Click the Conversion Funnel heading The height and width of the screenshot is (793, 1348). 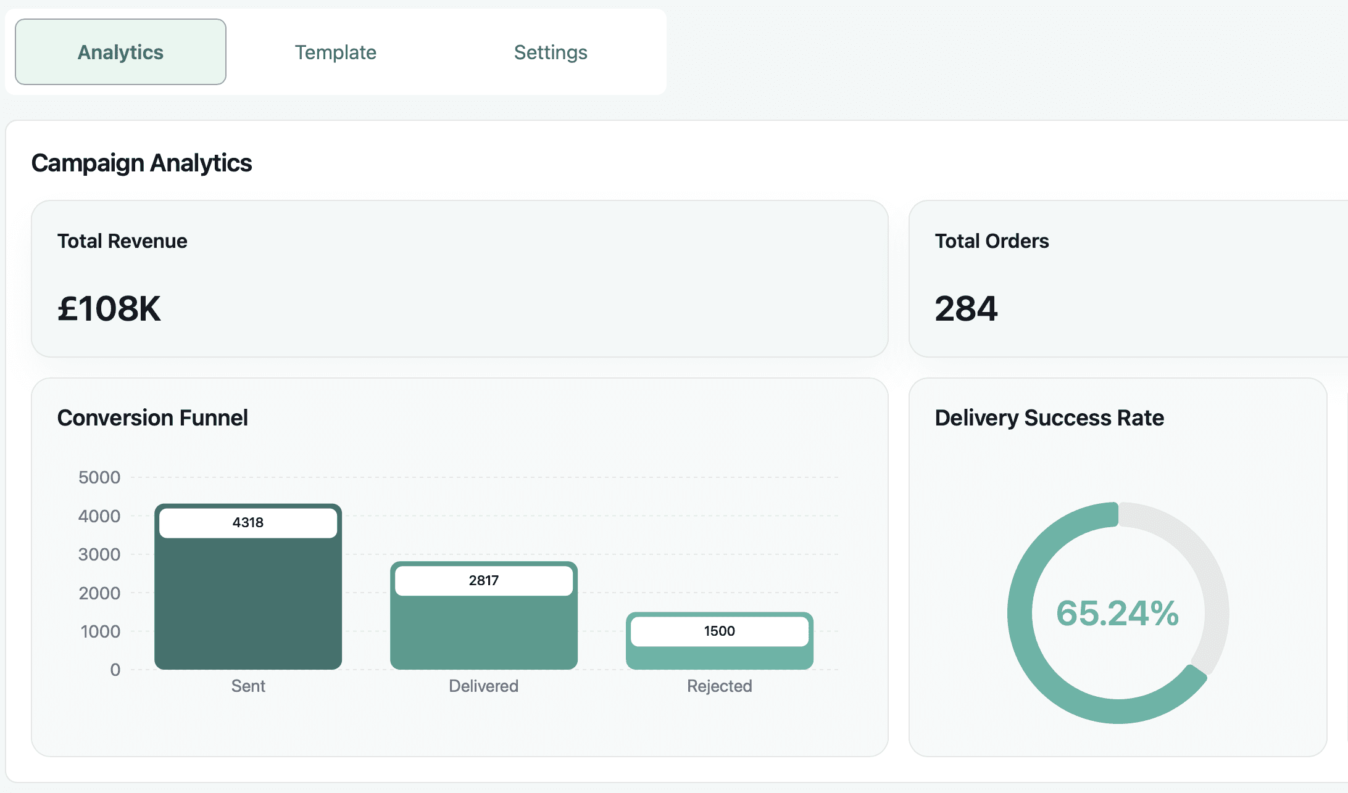coord(152,417)
